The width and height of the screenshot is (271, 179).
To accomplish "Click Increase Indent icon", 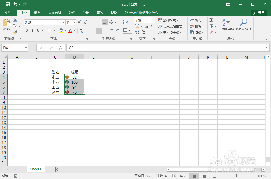I will coord(117,30).
